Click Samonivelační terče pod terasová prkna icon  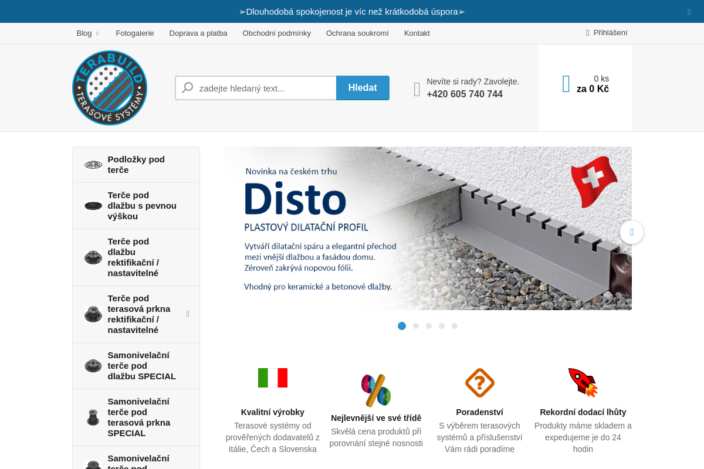[93, 417]
